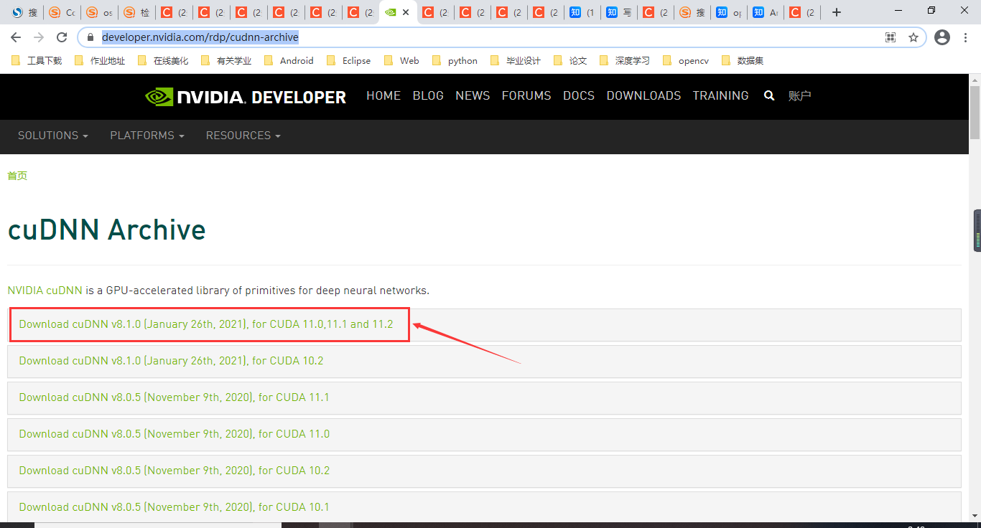Open the 账户 account link

[x=799, y=96]
